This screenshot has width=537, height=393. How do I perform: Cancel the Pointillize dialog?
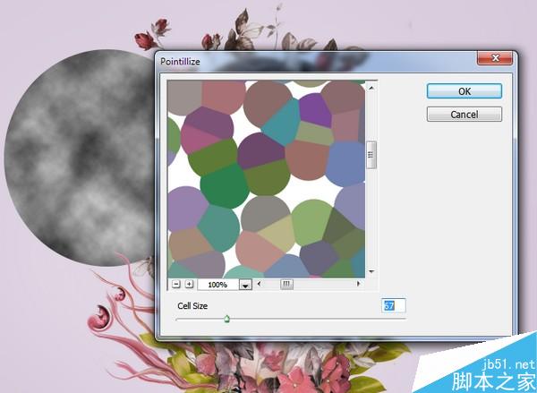[465, 114]
